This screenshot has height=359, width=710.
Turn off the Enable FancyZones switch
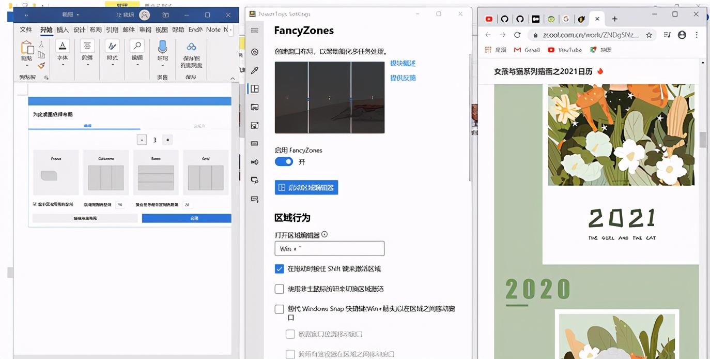click(284, 161)
